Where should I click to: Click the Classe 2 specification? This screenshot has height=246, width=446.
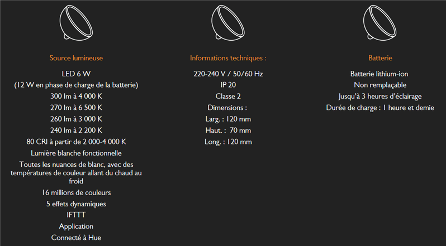tap(228, 96)
